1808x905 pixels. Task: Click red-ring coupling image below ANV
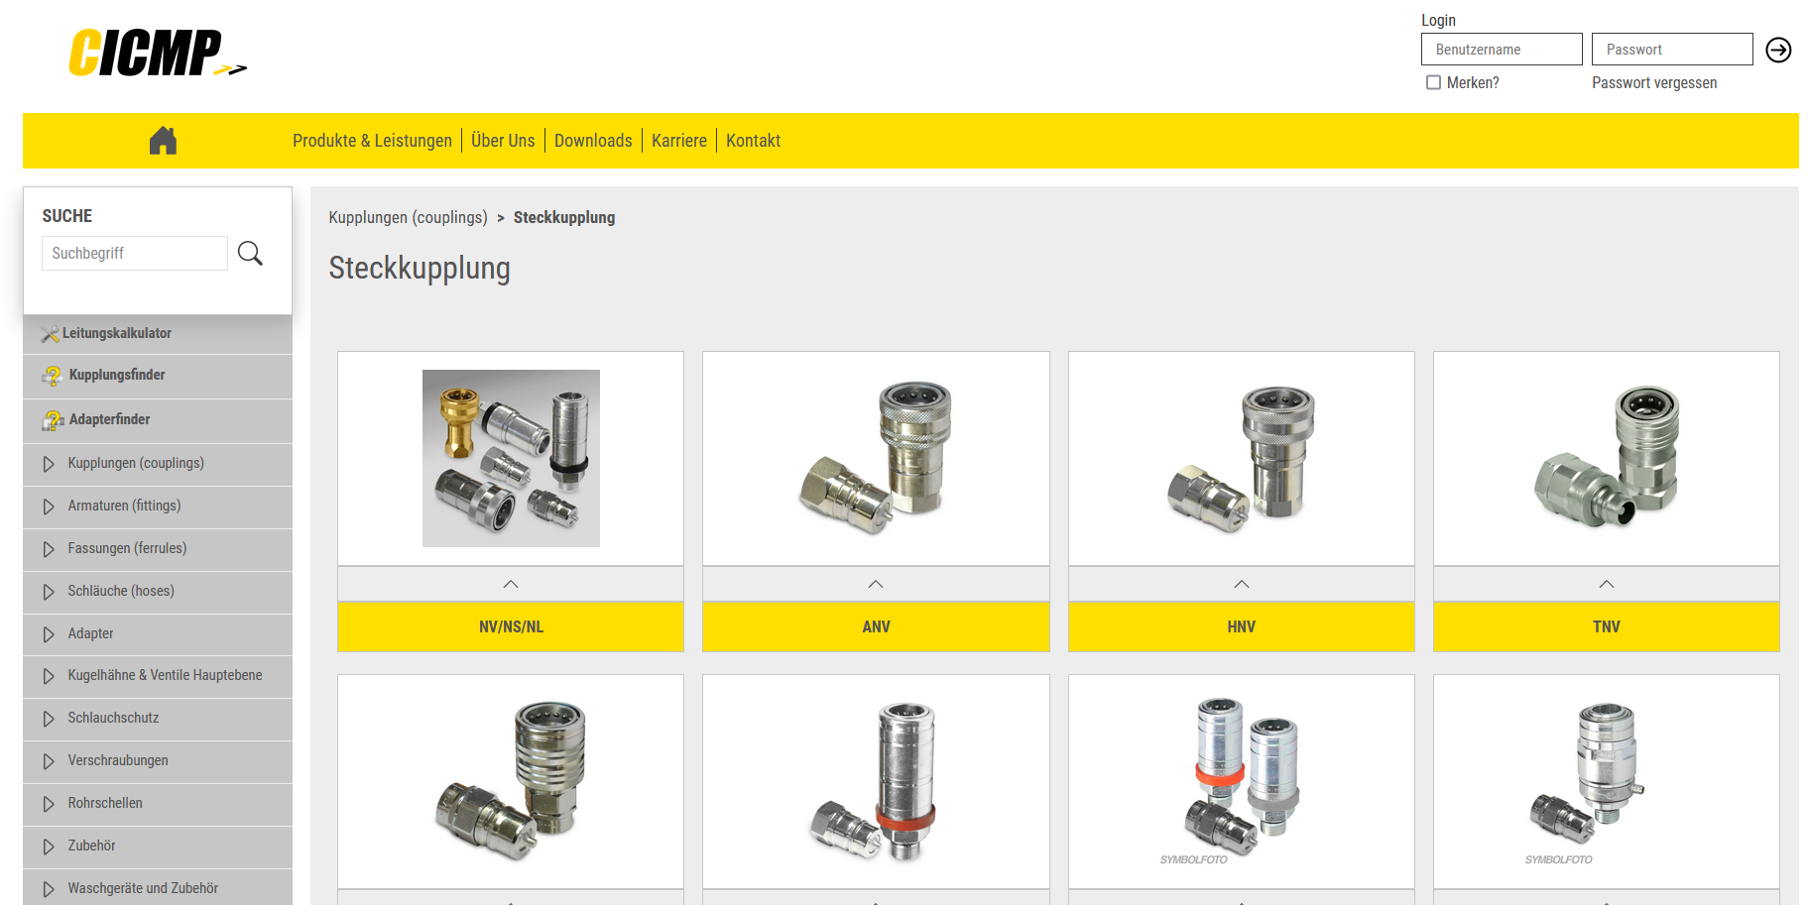876,781
